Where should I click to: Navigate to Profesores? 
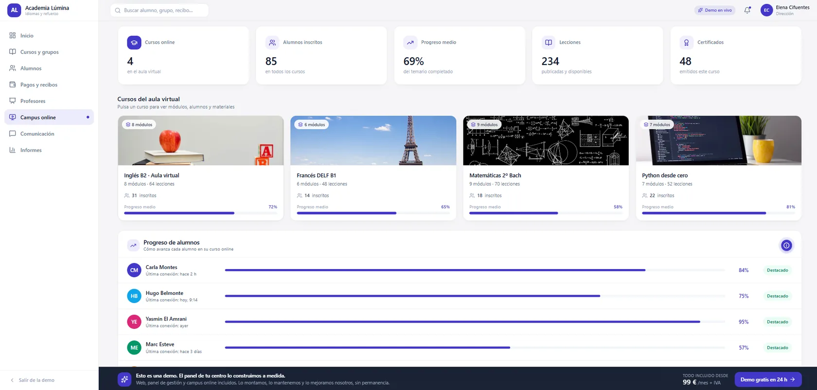[49, 101]
